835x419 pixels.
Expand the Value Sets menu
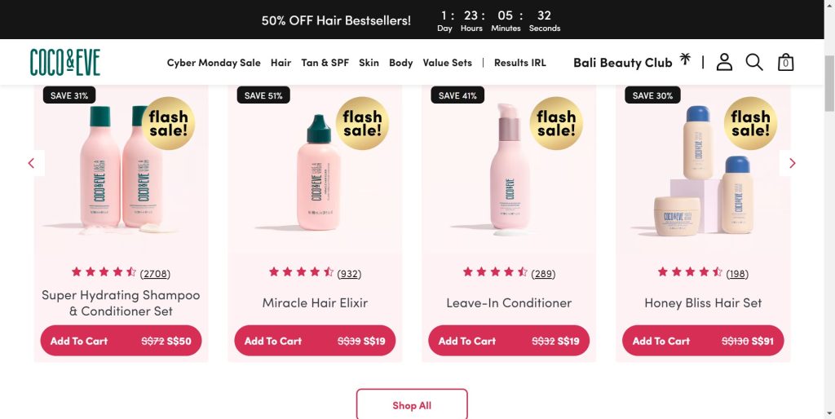pos(447,63)
